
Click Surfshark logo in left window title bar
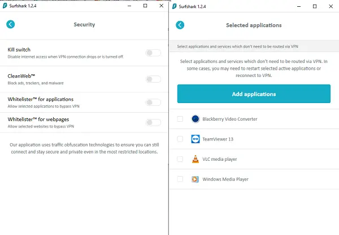[x=5, y=6]
